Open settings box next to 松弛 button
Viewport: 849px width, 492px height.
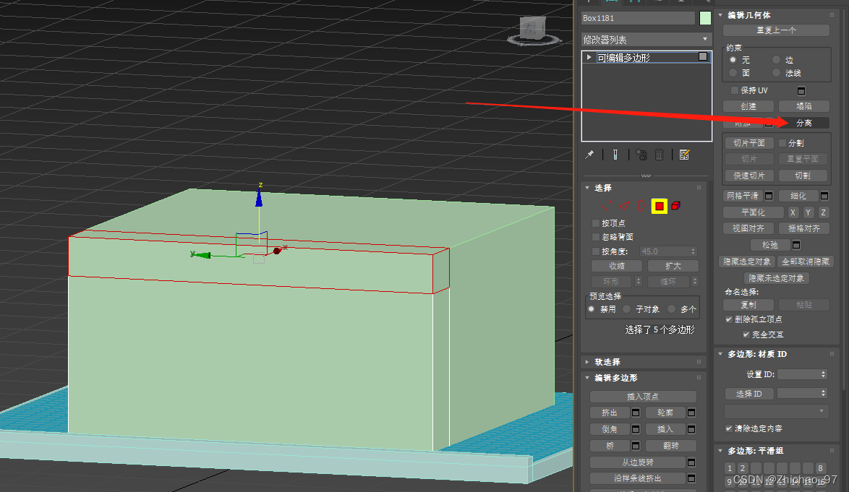click(796, 245)
